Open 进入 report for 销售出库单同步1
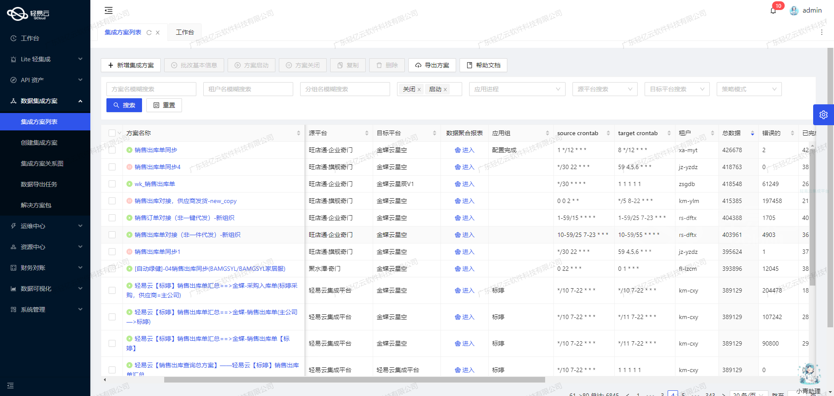The image size is (834, 396). (x=464, y=252)
